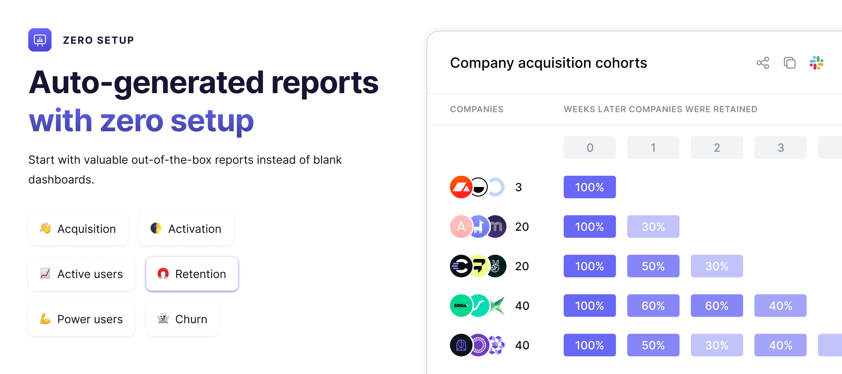
Task: Show the Power users report
Action: [82, 319]
